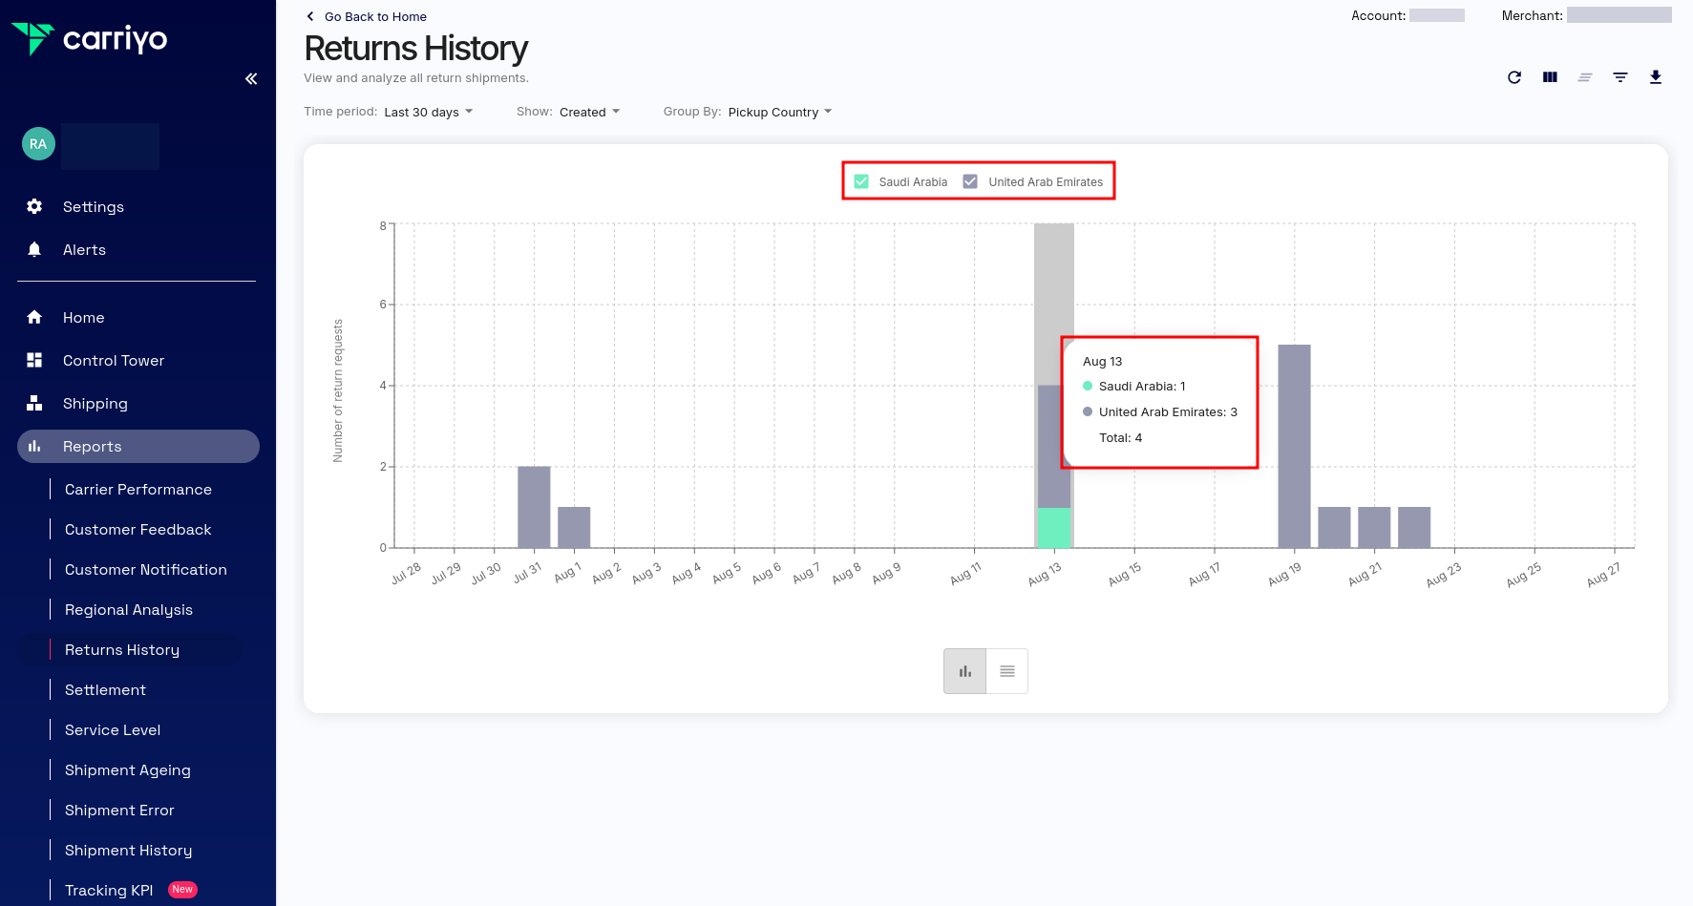
Task: Uncheck United Arab Emirates in the chart legend
Action: coord(970,180)
